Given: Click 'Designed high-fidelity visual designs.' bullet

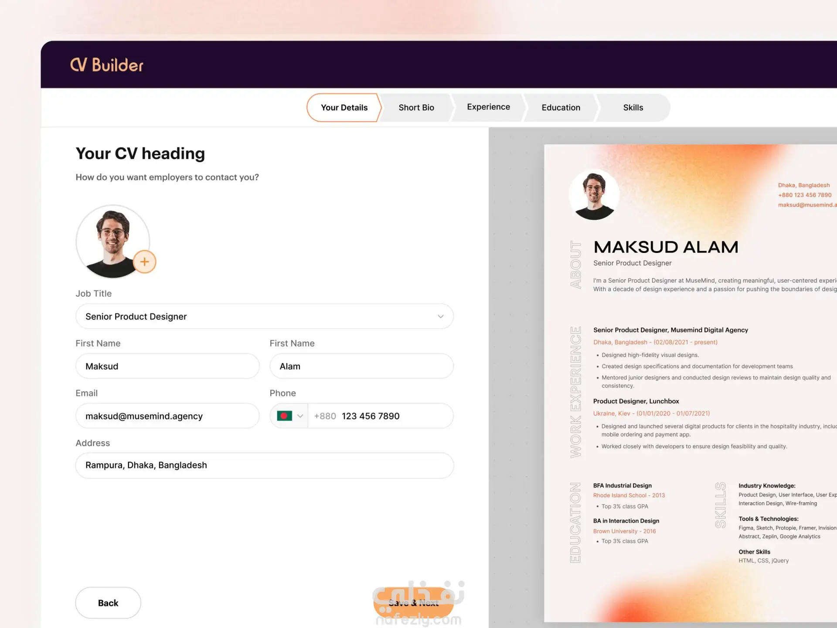Looking at the screenshot, I should (x=650, y=355).
